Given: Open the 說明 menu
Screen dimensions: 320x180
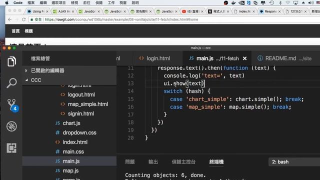Looking at the screenshot, I should coord(135,2).
